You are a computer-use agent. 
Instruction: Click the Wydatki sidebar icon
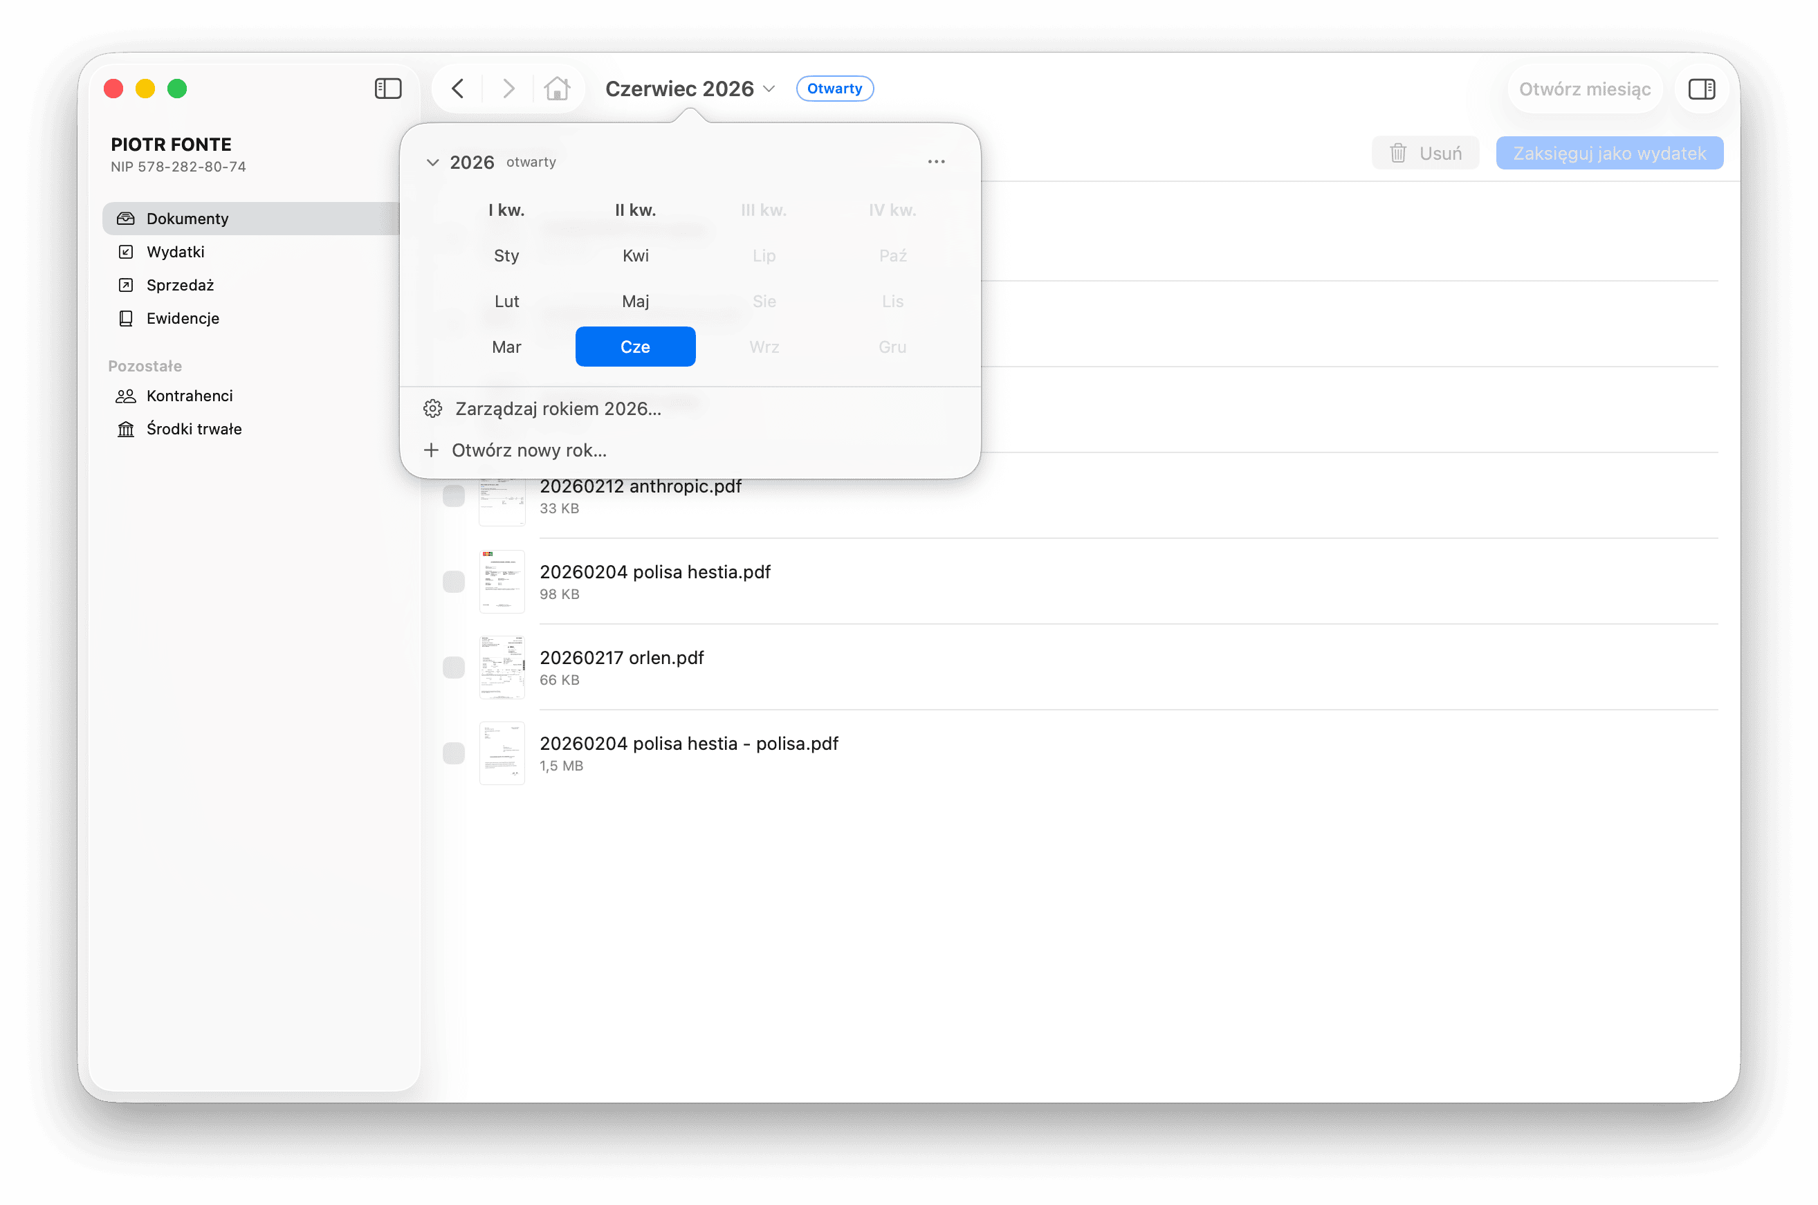126,252
